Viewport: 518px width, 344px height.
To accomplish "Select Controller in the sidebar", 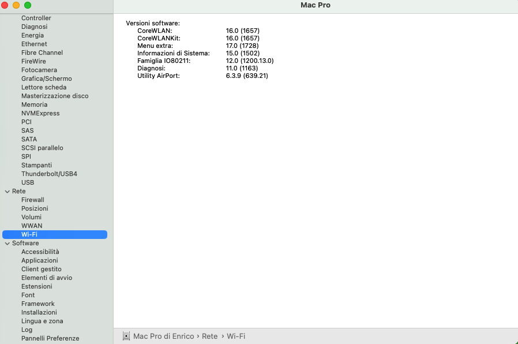I will [36, 18].
